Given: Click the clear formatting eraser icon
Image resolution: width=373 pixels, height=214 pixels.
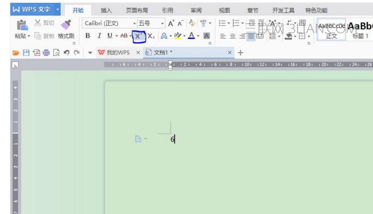Looking at the screenshot, I should (x=192, y=23).
